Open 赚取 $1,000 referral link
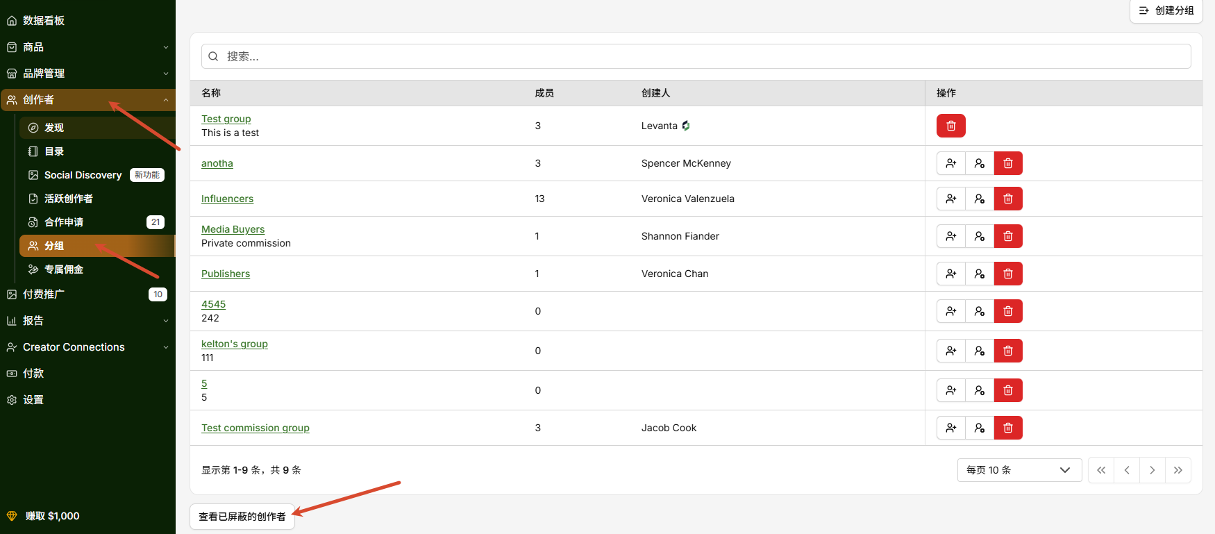The width and height of the screenshot is (1215, 534). pyautogui.click(x=52, y=516)
